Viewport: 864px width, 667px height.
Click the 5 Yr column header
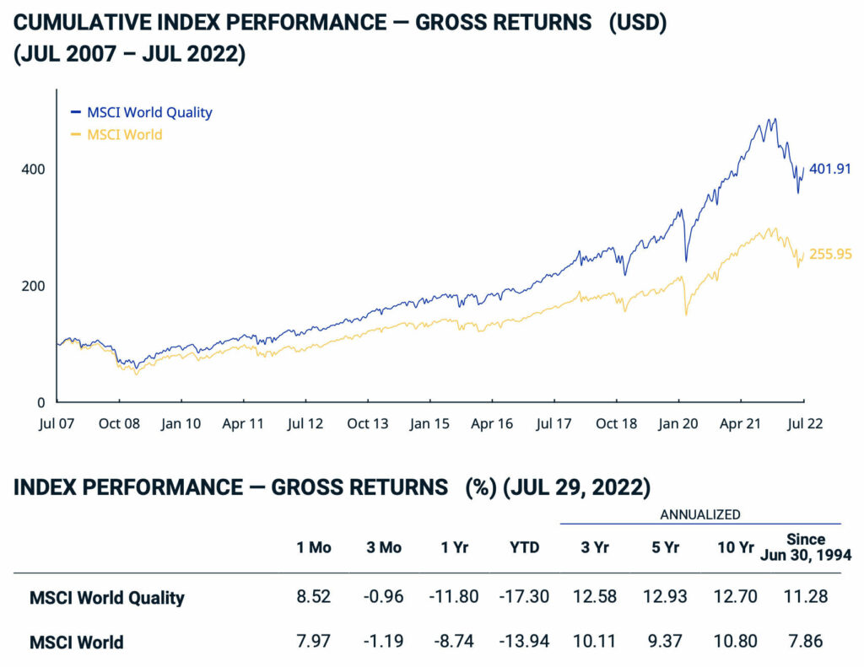[665, 547]
